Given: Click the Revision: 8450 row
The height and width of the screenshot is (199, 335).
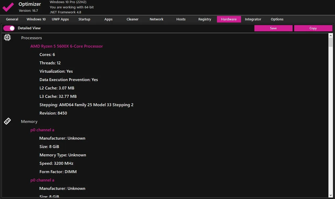Looking at the screenshot, I should click(53, 113).
